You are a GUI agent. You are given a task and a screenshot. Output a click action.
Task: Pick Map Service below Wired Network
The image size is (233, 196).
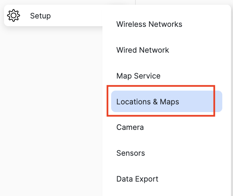138,76
